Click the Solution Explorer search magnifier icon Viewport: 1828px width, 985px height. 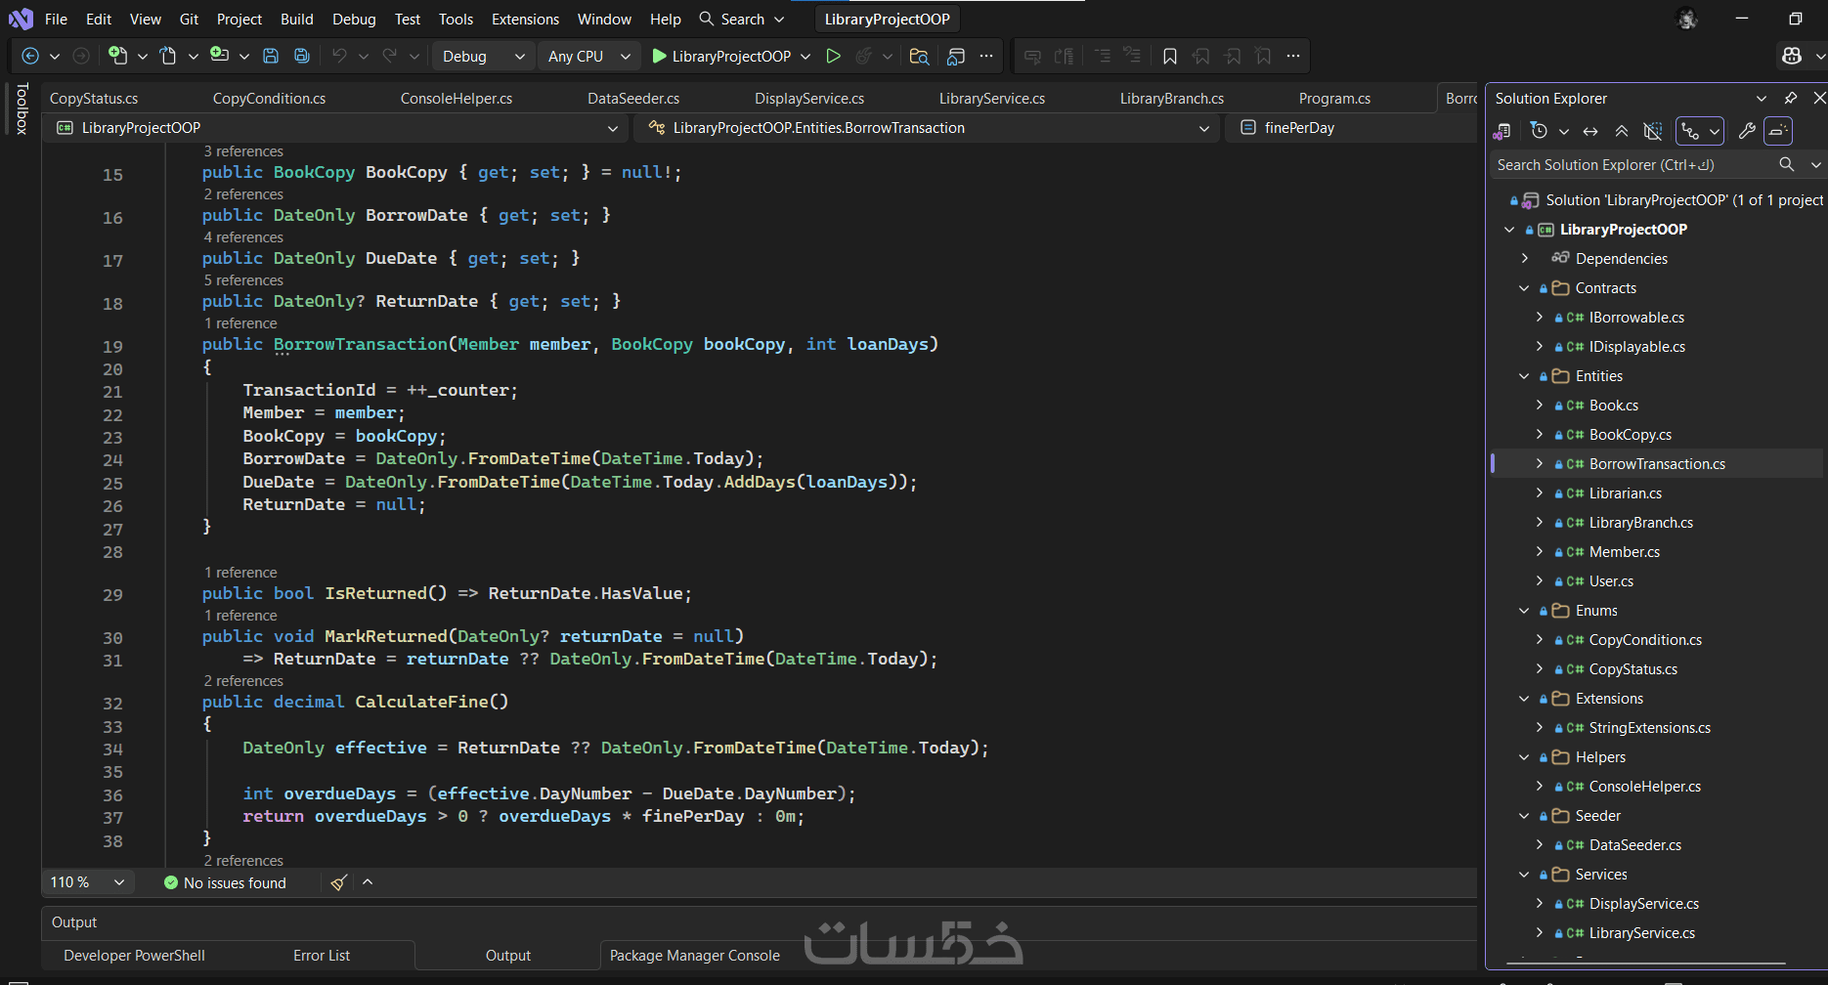tap(1786, 165)
